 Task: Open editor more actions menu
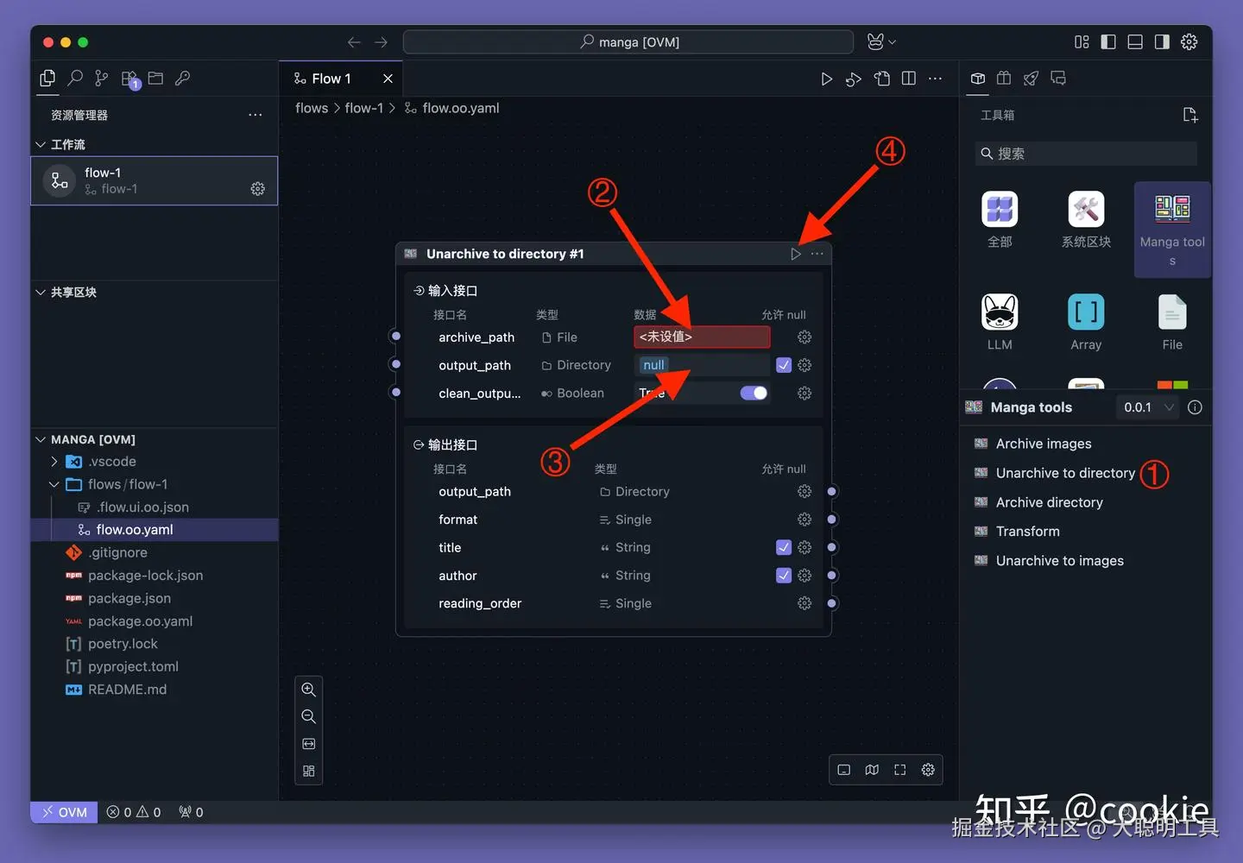pyautogui.click(x=935, y=79)
